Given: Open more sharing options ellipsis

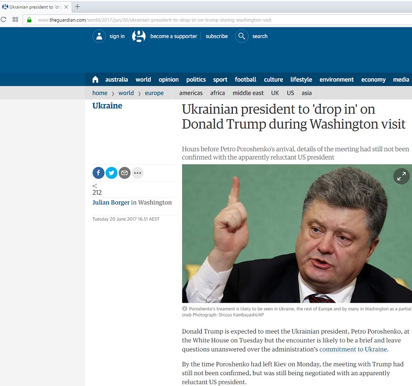Looking at the screenshot, I should pyautogui.click(x=138, y=173).
